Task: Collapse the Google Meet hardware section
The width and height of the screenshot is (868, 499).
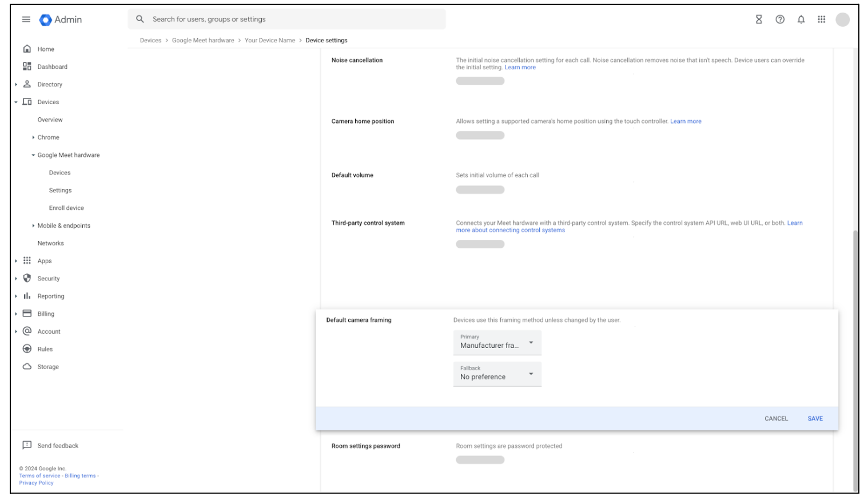Action: (34, 155)
